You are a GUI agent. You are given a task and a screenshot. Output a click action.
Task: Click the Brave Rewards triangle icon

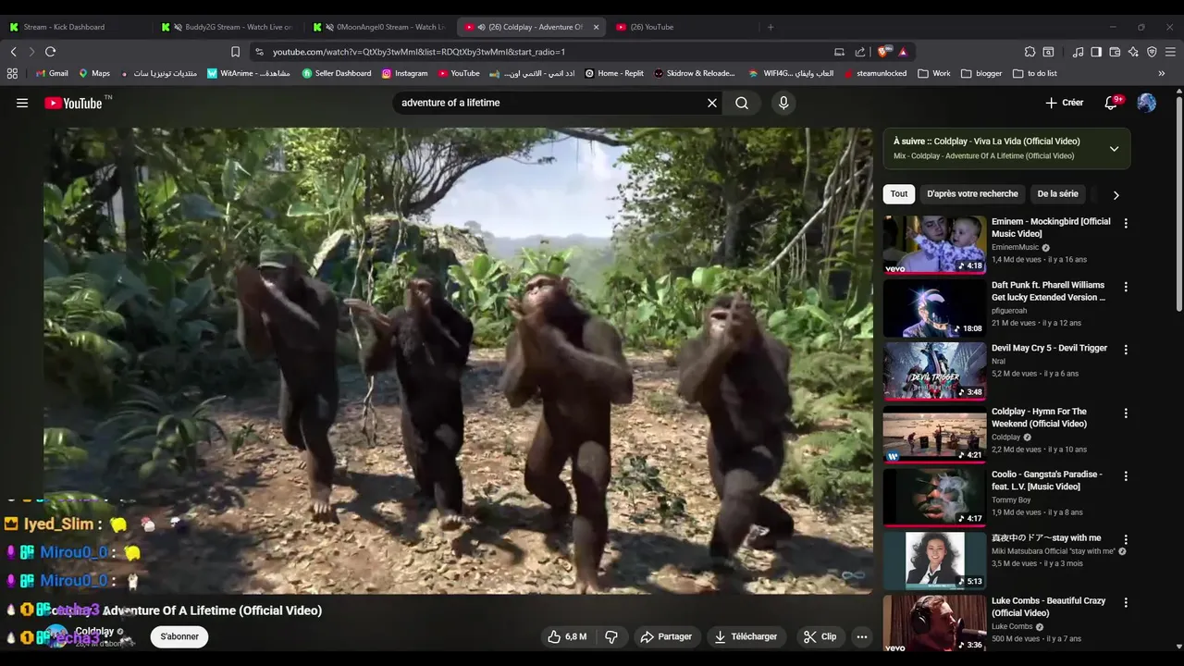click(903, 52)
